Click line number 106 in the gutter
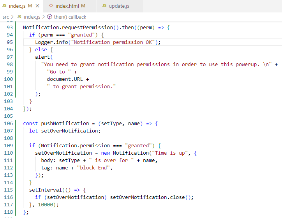The width and height of the screenshot is (282, 218). pyautogui.click(x=9, y=124)
